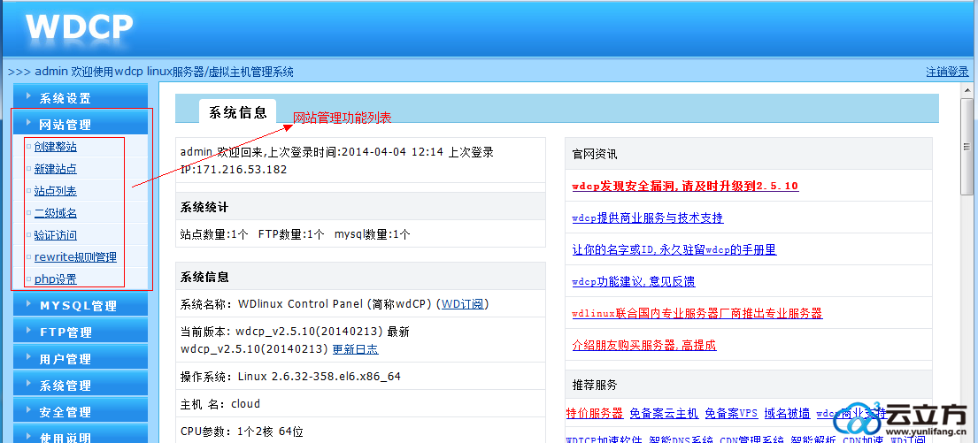
Task: Open the 新建站点 menu entry
Action: [x=56, y=169]
